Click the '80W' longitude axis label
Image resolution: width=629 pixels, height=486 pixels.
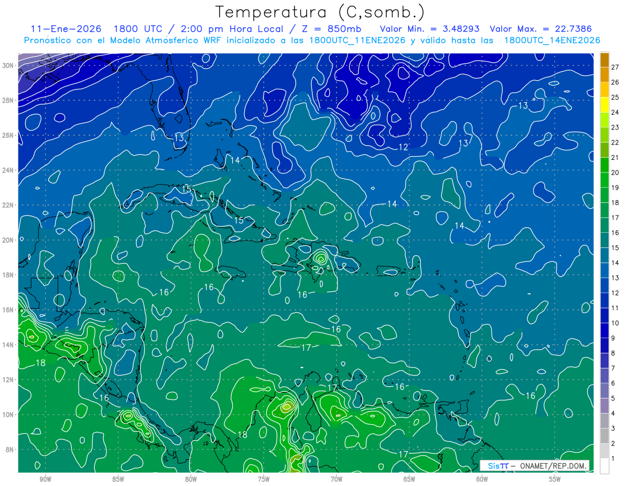pyautogui.click(x=191, y=479)
